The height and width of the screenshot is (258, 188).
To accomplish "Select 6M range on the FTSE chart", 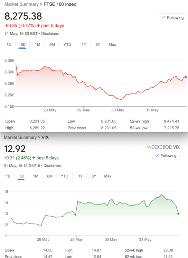I will tap(52, 45).
